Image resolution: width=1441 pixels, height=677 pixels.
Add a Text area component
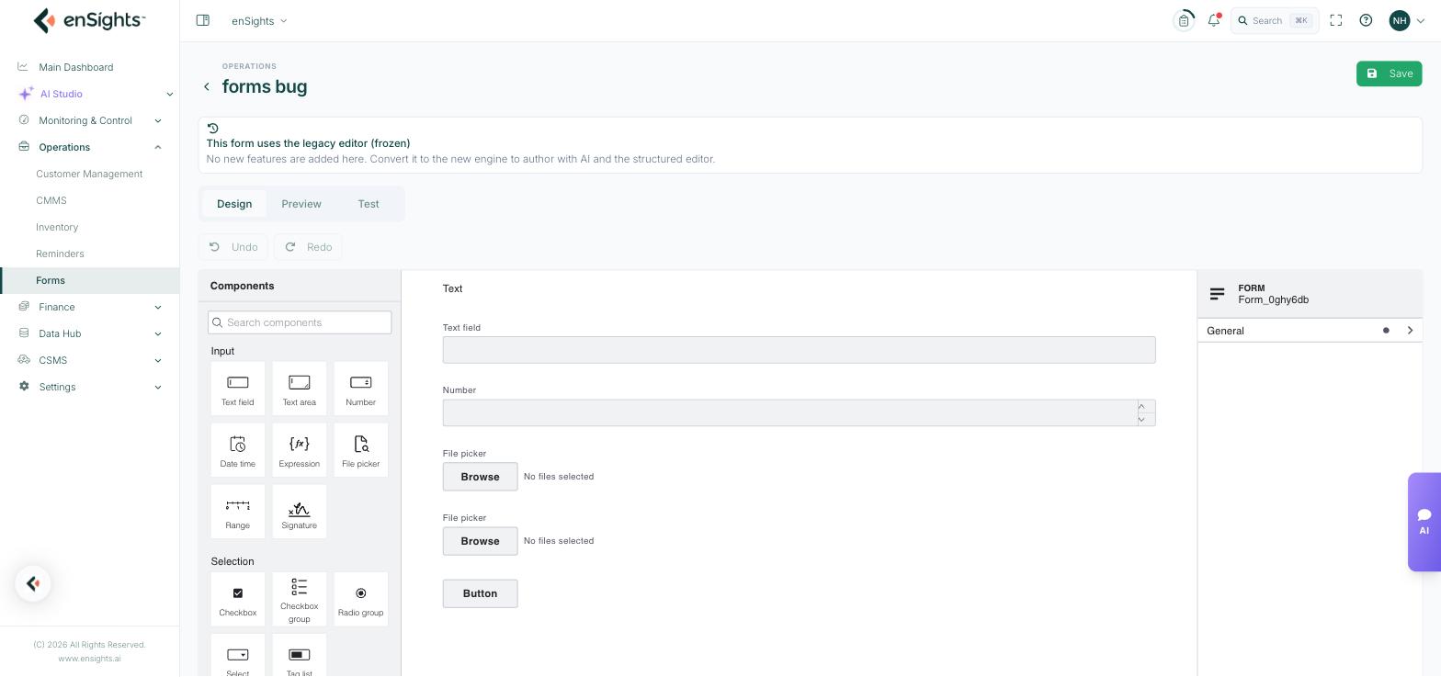(x=300, y=389)
